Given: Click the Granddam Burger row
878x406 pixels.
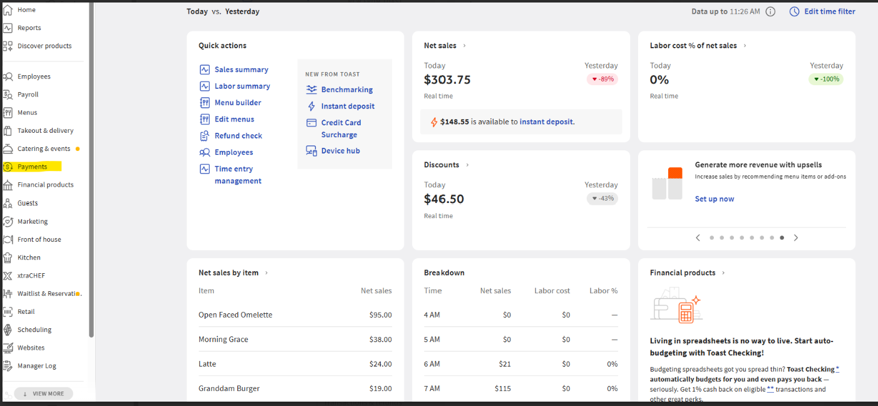Looking at the screenshot, I should [295, 388].
